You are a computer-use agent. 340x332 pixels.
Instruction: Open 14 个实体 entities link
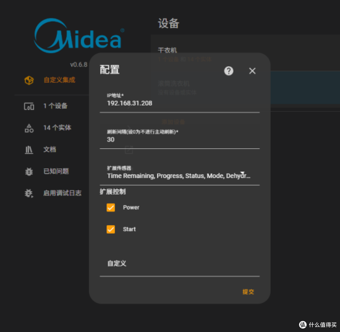(x=57, y=128)
